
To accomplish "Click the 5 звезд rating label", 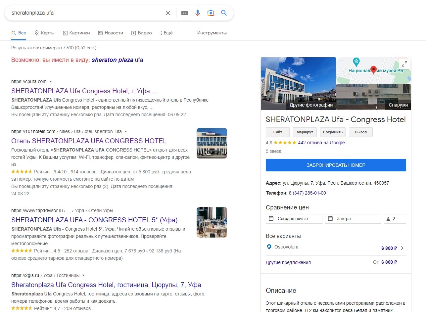I will pyautogui.click(x=273, y=151).
